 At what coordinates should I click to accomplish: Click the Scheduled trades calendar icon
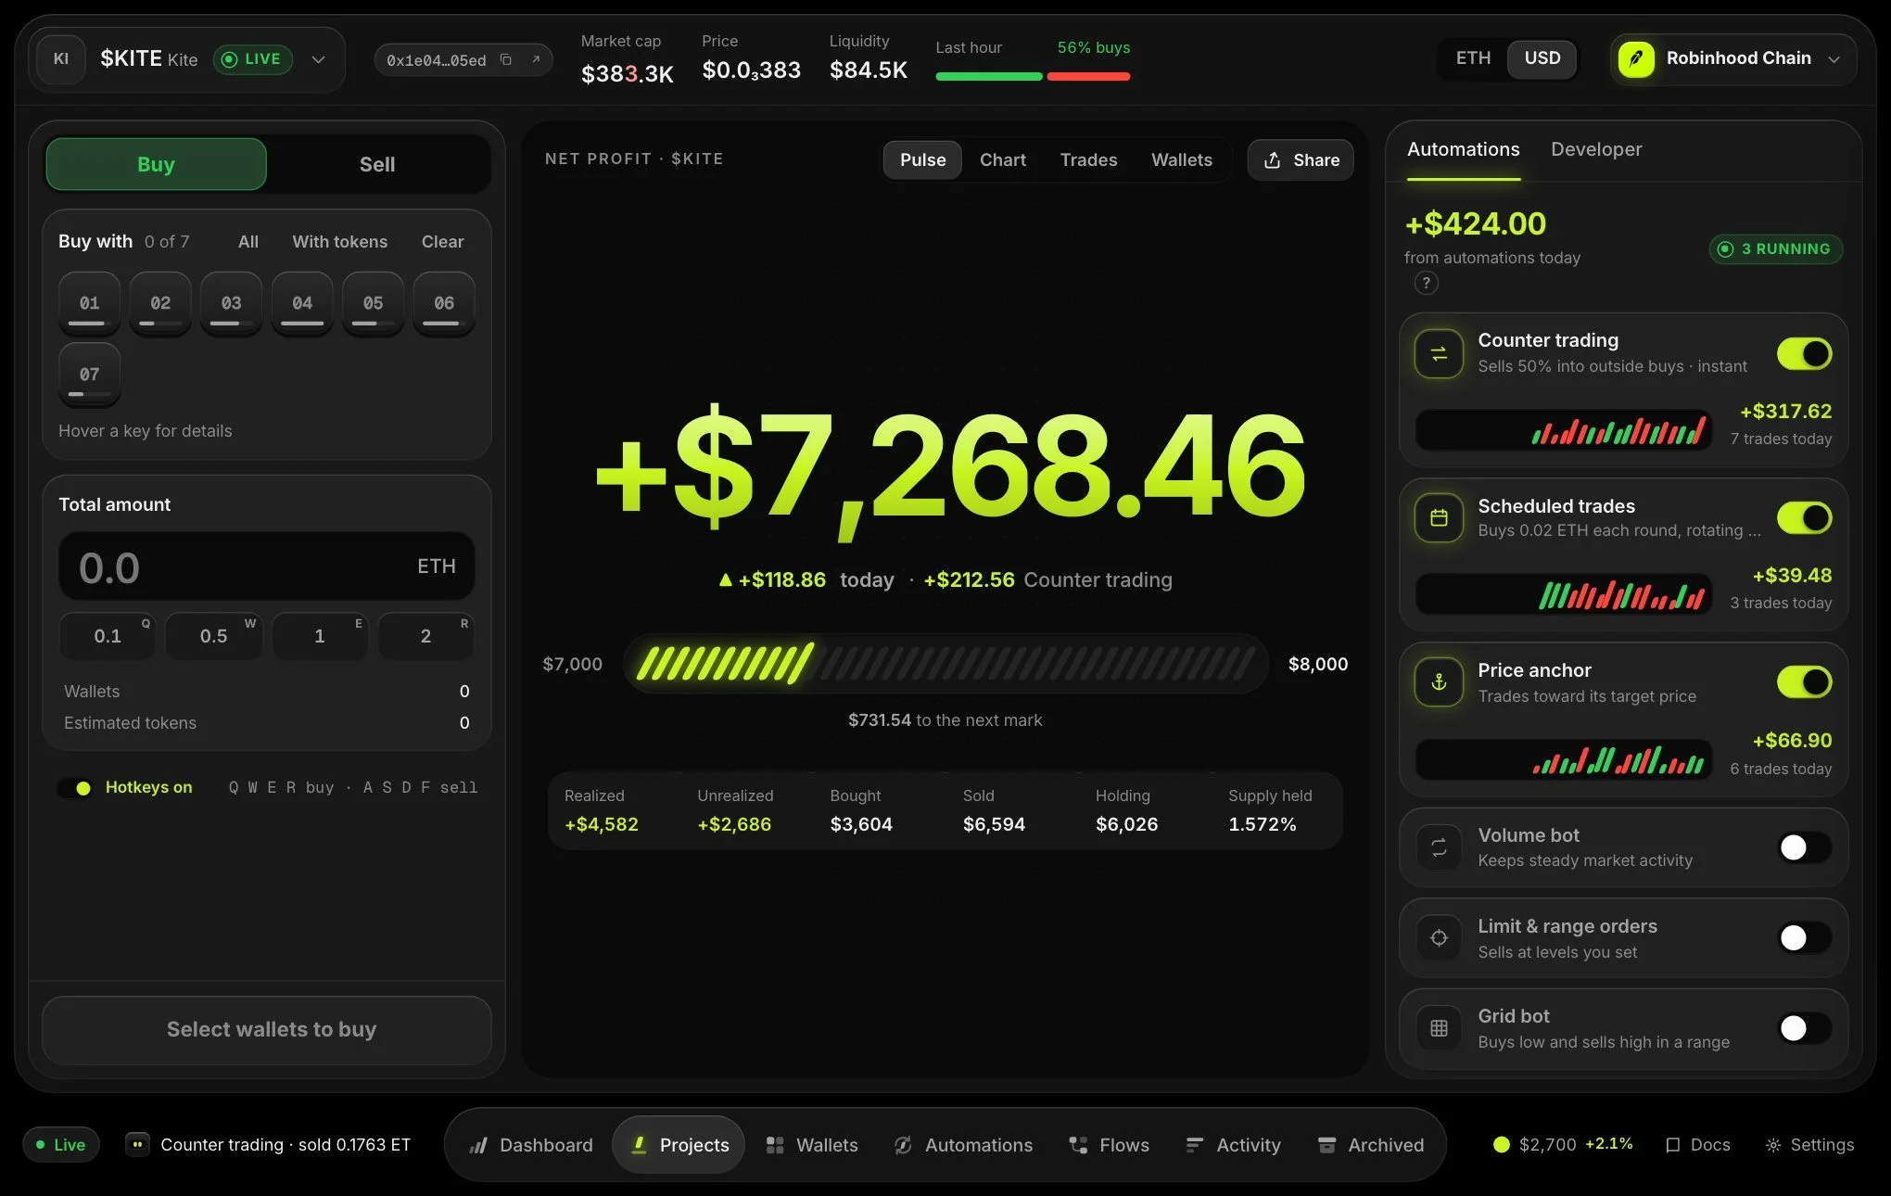point(1439,518)
